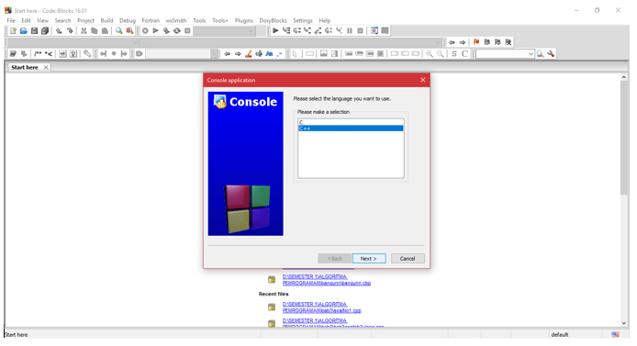Screen dimensions: 637x346
Task: Open the Plugins menu
Action: click(x=244, y=20)
